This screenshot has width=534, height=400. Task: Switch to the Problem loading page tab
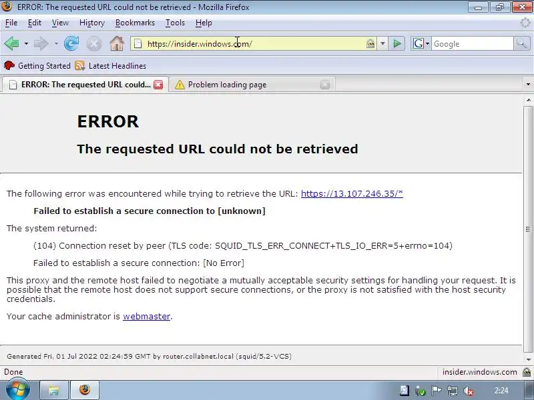click(x=252, y=85)
